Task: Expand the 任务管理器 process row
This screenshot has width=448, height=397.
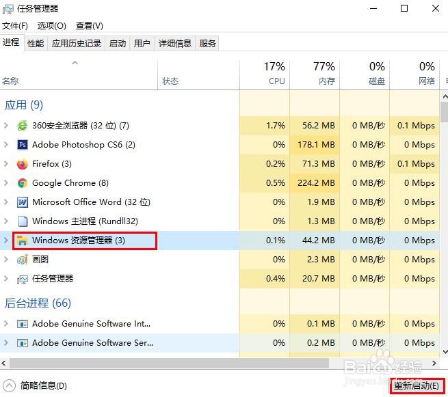Action: tap(5, 279)
